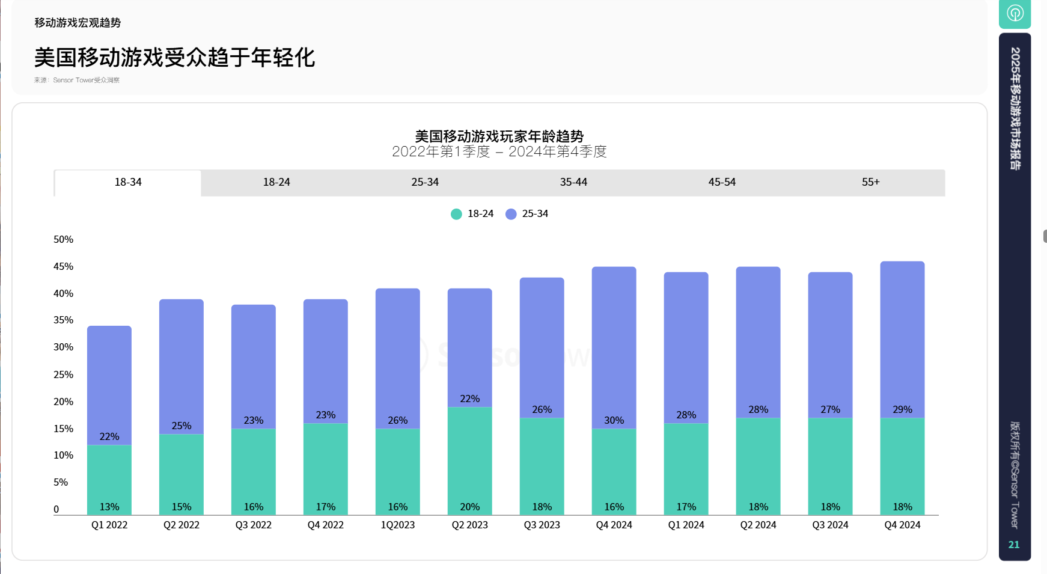Click page number 21 in the sidebar

pos(1014,545)
